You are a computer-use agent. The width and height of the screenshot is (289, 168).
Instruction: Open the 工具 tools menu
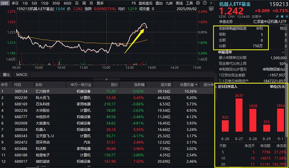(189, 3)
